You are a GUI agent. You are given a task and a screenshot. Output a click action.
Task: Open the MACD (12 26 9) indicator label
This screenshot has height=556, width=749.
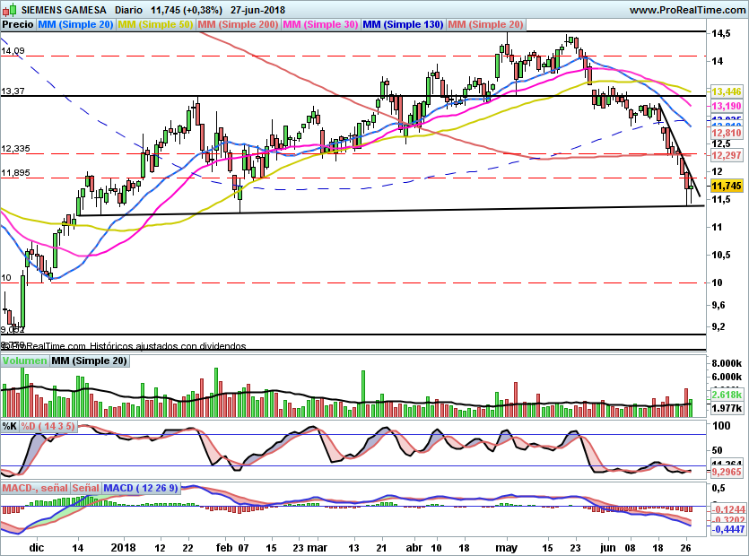click(x=141, y=488)
